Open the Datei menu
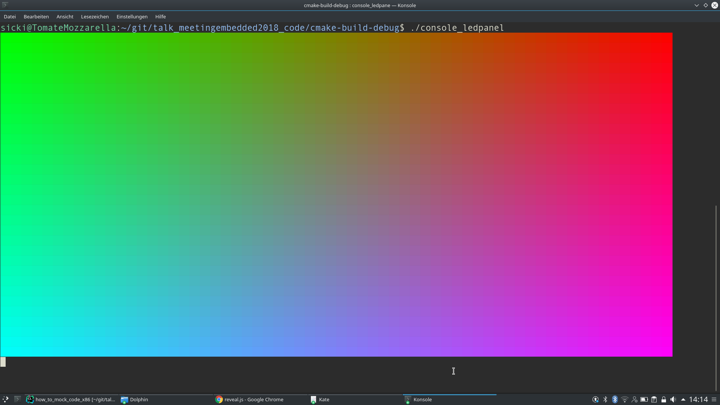Image resolution: width=720 pixels, height=405 pixels. tap(10, 16)
